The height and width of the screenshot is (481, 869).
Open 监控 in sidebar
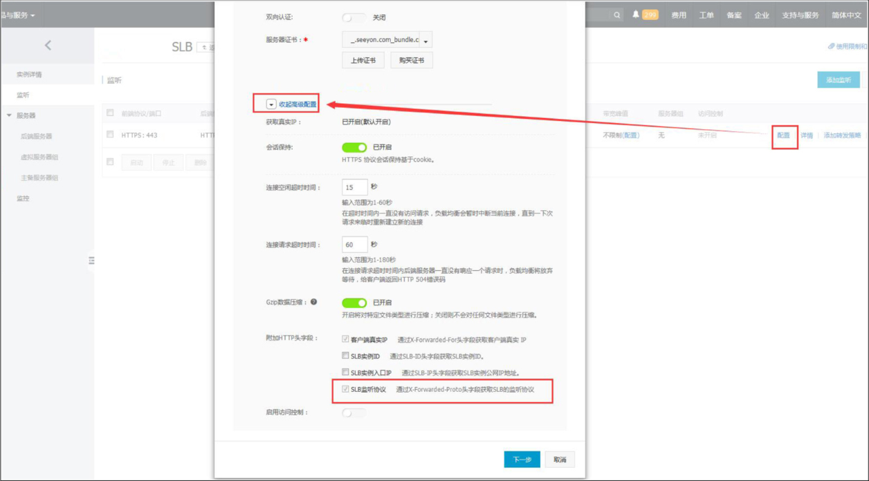click(23, 198)
